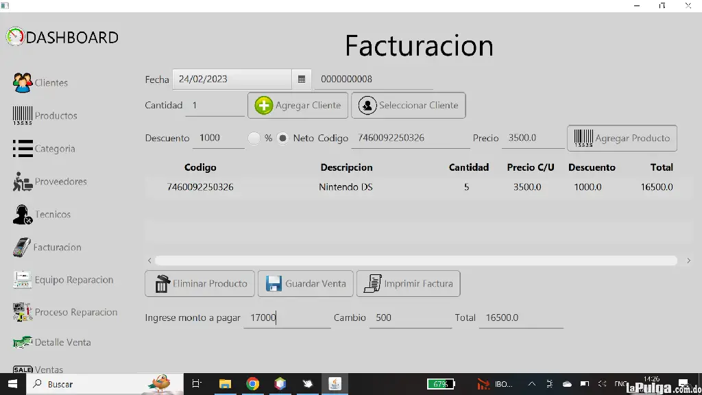702x395 pixels.
Task: Click Eliminar Producto button
Action: 199,283
